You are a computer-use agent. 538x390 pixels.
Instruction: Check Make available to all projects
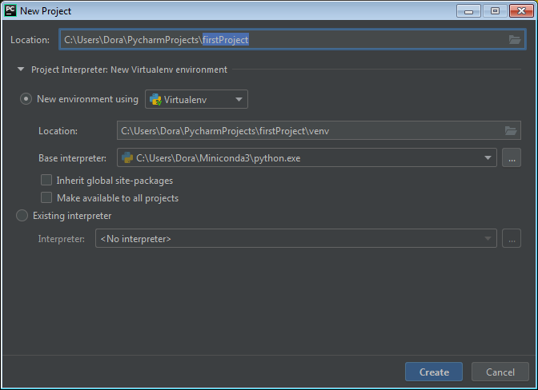coord(46,197)
